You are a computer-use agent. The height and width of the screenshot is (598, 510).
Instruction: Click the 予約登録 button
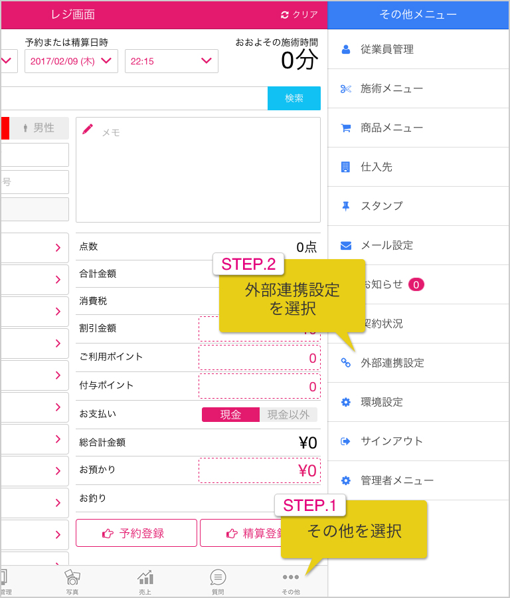point(136,533)
